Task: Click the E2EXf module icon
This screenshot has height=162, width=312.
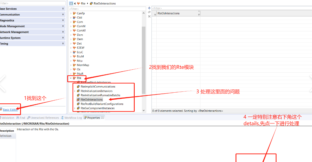Action: point(74,48)
